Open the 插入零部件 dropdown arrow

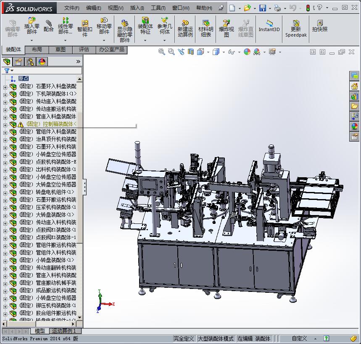[x=32, y=41]
